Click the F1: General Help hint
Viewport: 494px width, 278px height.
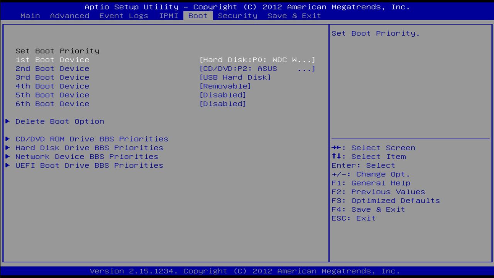(371, 183)
